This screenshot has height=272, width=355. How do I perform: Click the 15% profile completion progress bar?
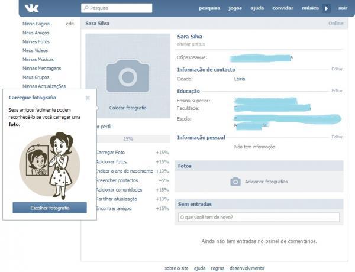[128, 139]
